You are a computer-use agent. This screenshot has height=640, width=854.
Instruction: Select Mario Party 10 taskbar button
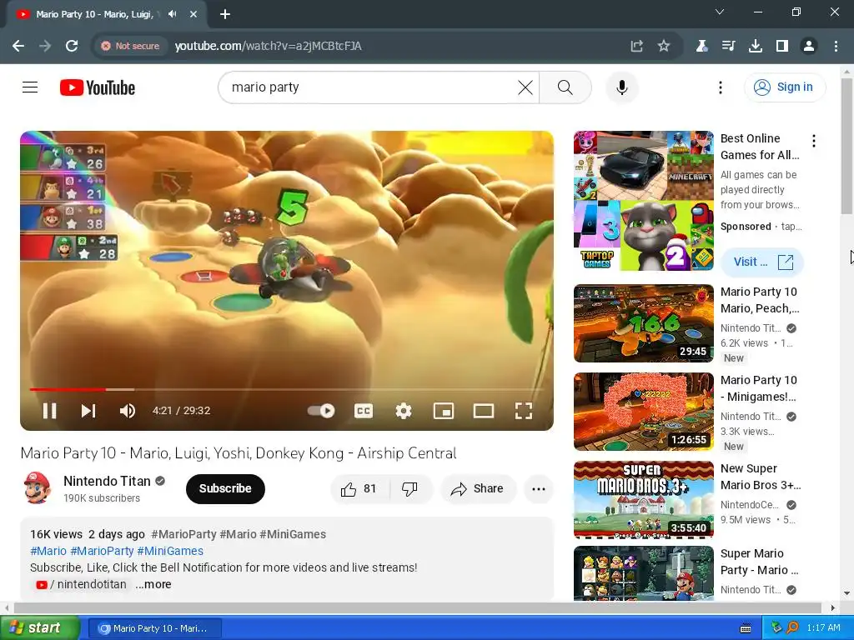click(x=154, y=628)
